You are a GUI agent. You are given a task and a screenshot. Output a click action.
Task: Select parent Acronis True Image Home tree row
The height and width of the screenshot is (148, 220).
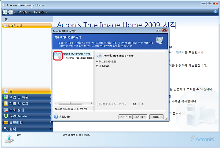(76, 54)
